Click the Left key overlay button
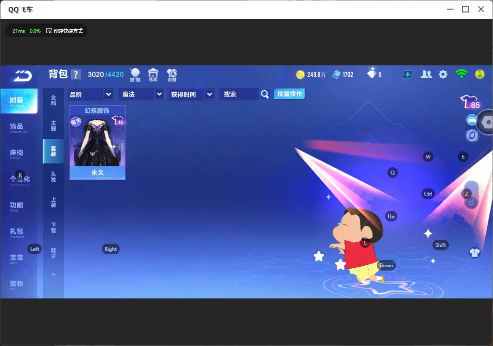 (35, 249)
